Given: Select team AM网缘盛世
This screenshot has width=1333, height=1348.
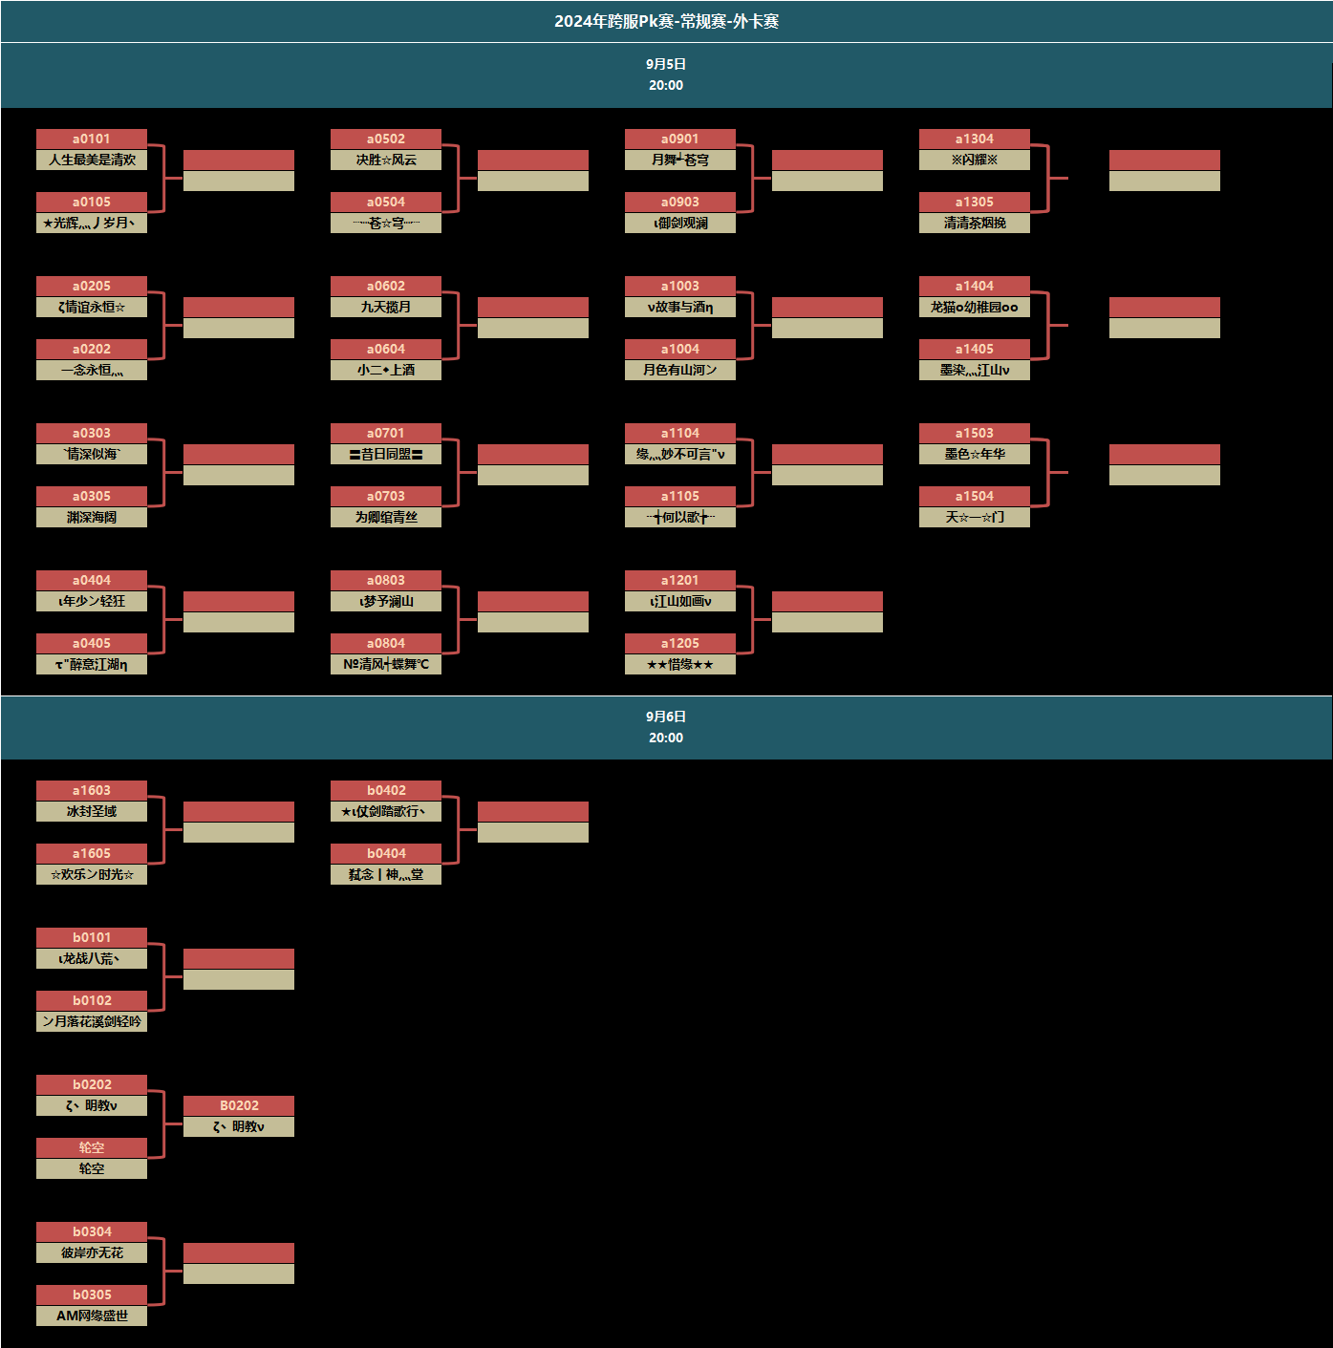Looking at the screenshot, I should coord(92,1316).
